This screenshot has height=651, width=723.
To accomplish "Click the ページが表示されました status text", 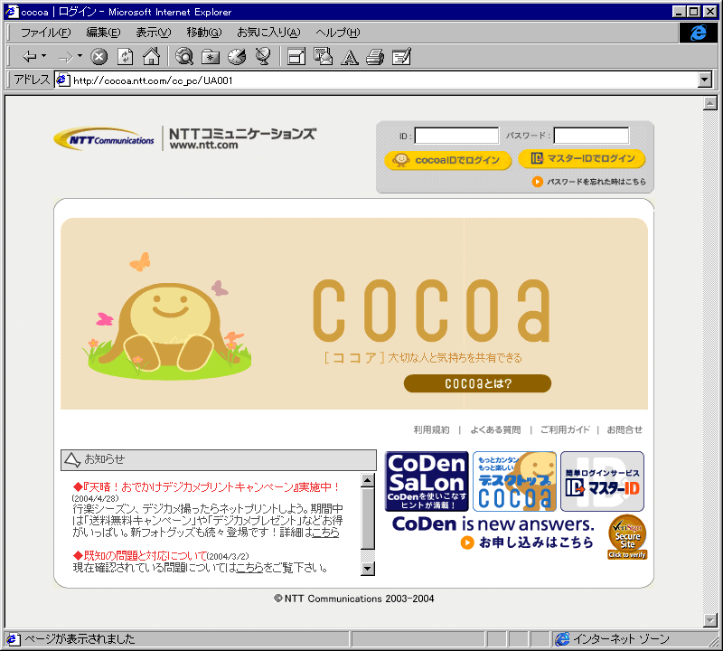I will pos(80,639).
